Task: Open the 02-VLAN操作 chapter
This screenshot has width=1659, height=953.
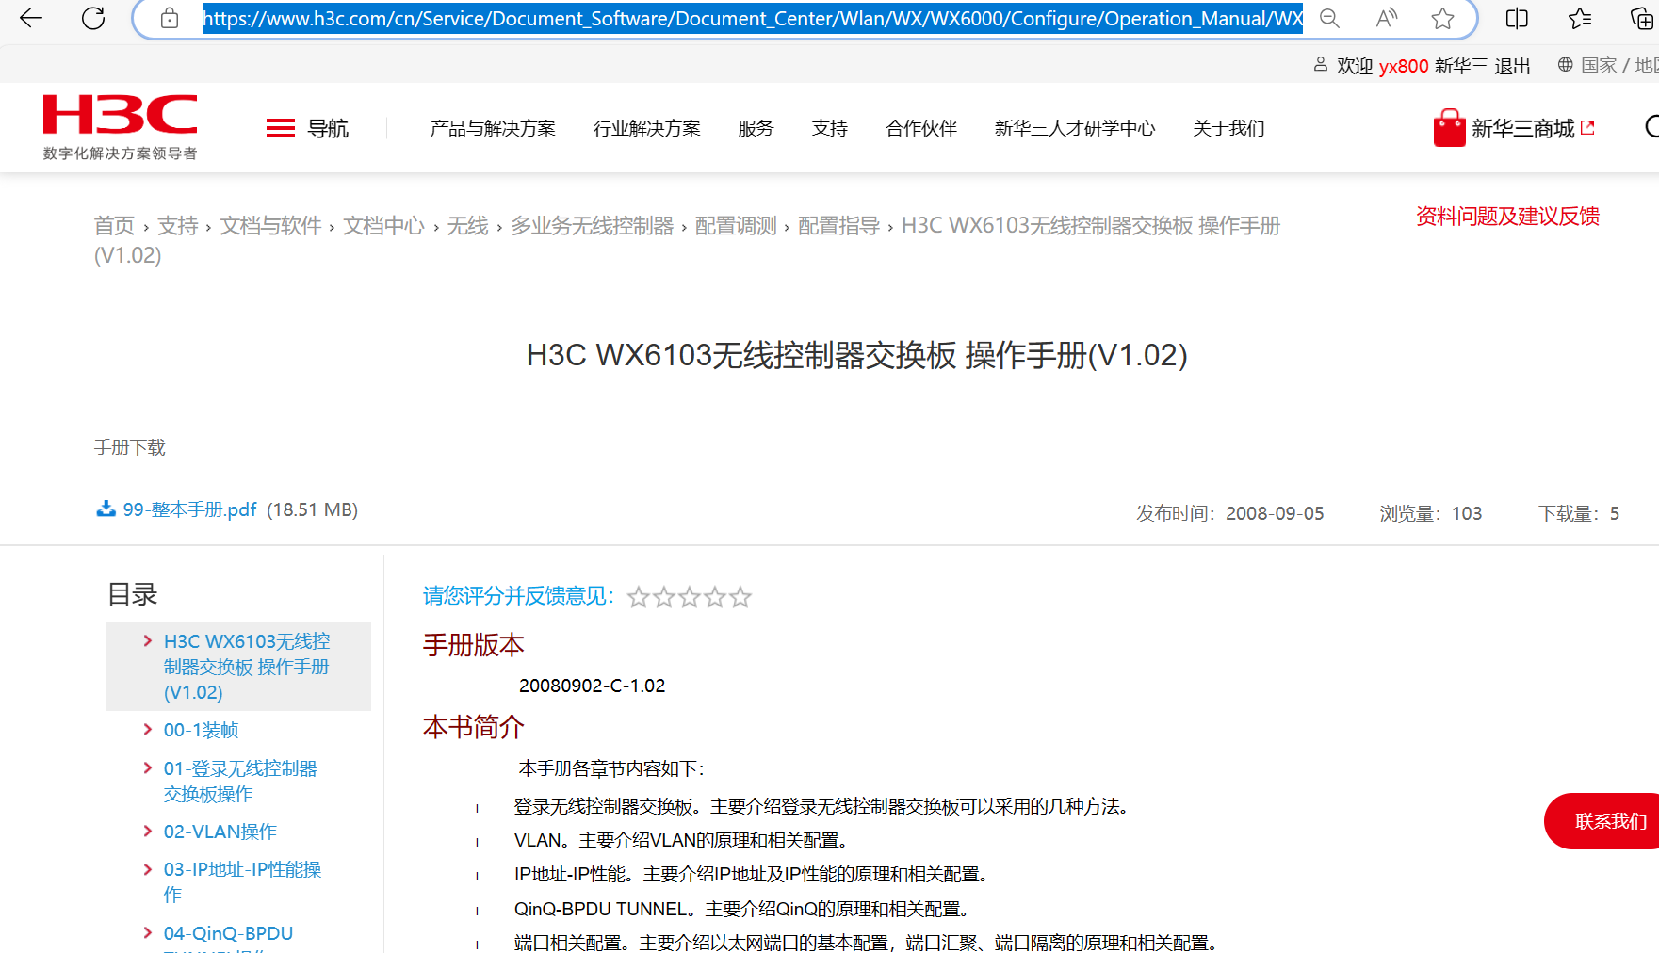Action: click(x=220, y=832)
